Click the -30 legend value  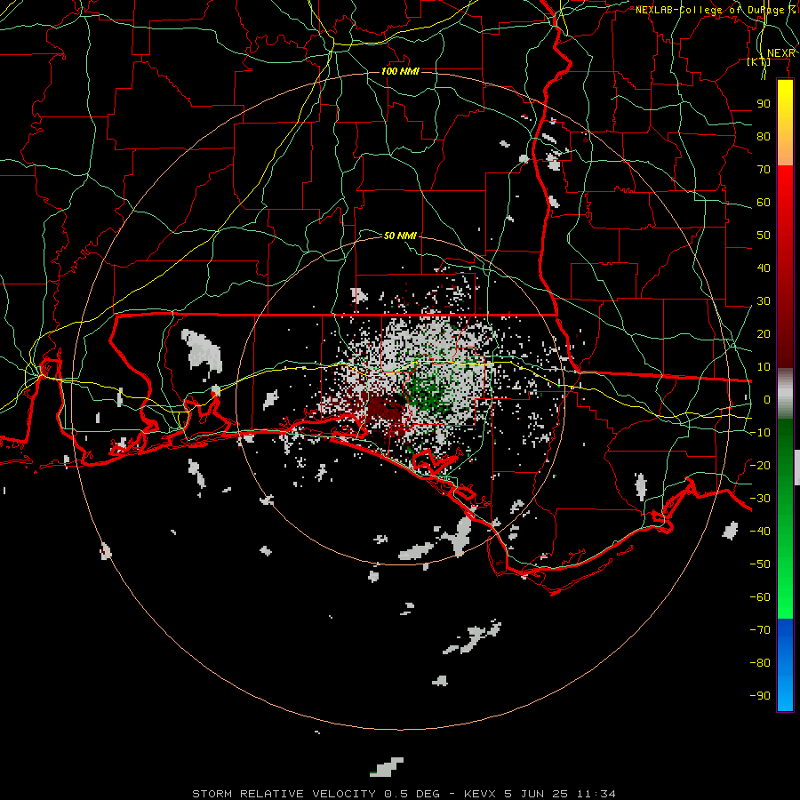[x=760, y=499]
